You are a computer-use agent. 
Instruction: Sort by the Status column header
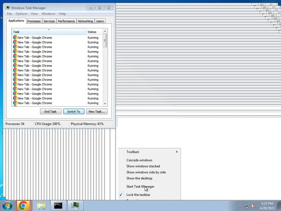pos(94,32)
